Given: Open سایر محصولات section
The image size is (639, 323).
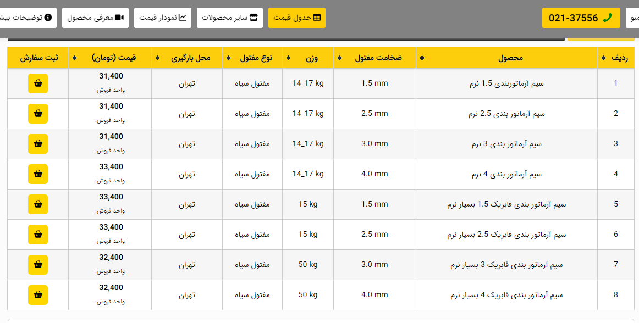Looking at the screenshot, I should 229,18.
